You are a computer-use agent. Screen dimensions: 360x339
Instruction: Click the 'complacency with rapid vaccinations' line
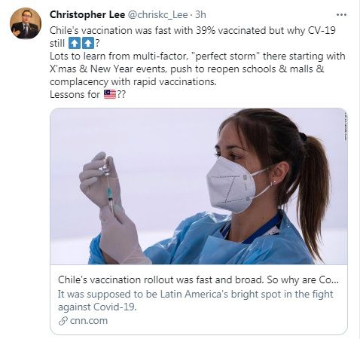tap(133, 82)
